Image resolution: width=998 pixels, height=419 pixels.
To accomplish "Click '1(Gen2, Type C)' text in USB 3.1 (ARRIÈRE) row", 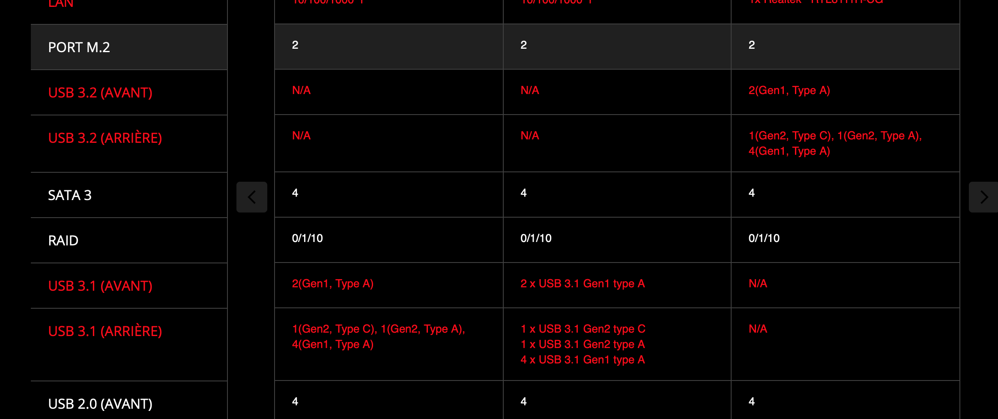I will [x=334, y=329].
